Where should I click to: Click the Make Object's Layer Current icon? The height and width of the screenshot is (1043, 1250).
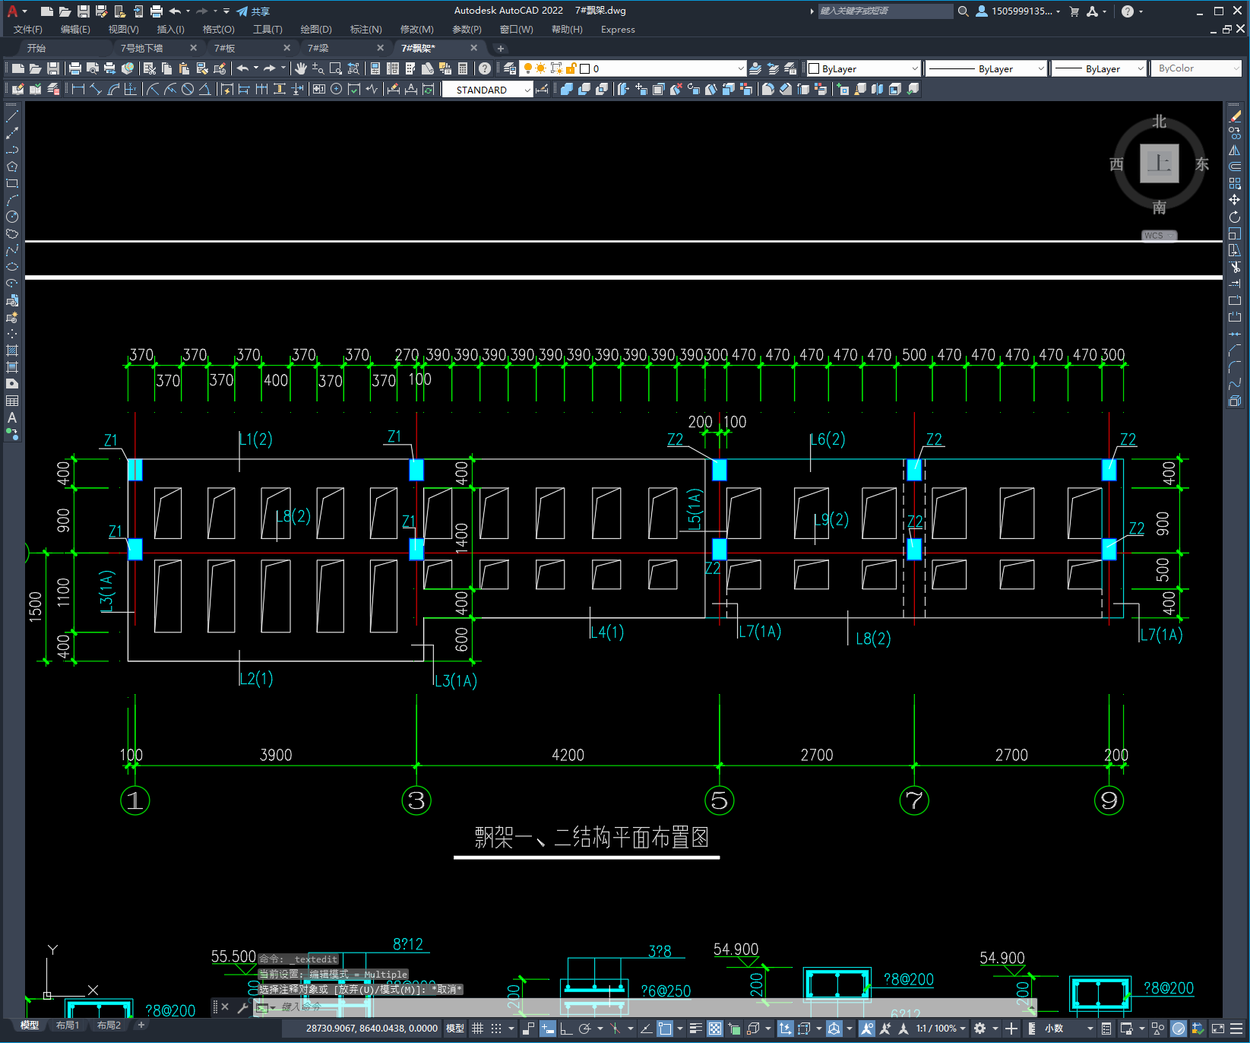tap(755, 68)
